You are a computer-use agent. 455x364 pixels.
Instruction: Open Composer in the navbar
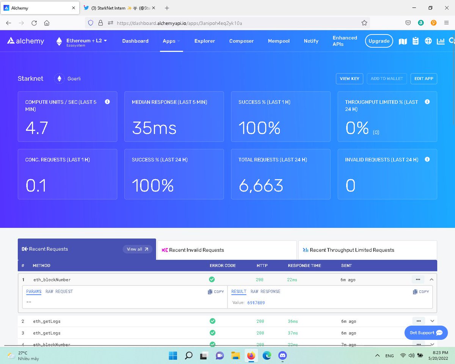[x=242, y=41]
